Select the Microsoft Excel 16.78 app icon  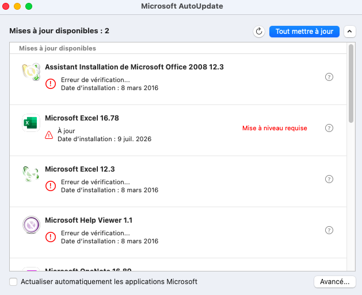pyautogui.click(x=31, y=123)
